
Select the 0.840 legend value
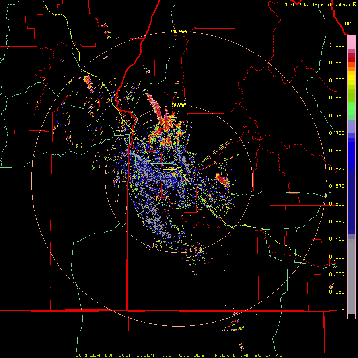click(x=337, y=98)
